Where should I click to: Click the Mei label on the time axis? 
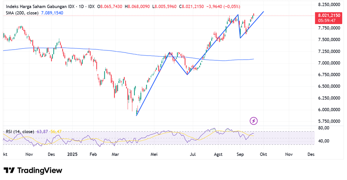(154, 154)
